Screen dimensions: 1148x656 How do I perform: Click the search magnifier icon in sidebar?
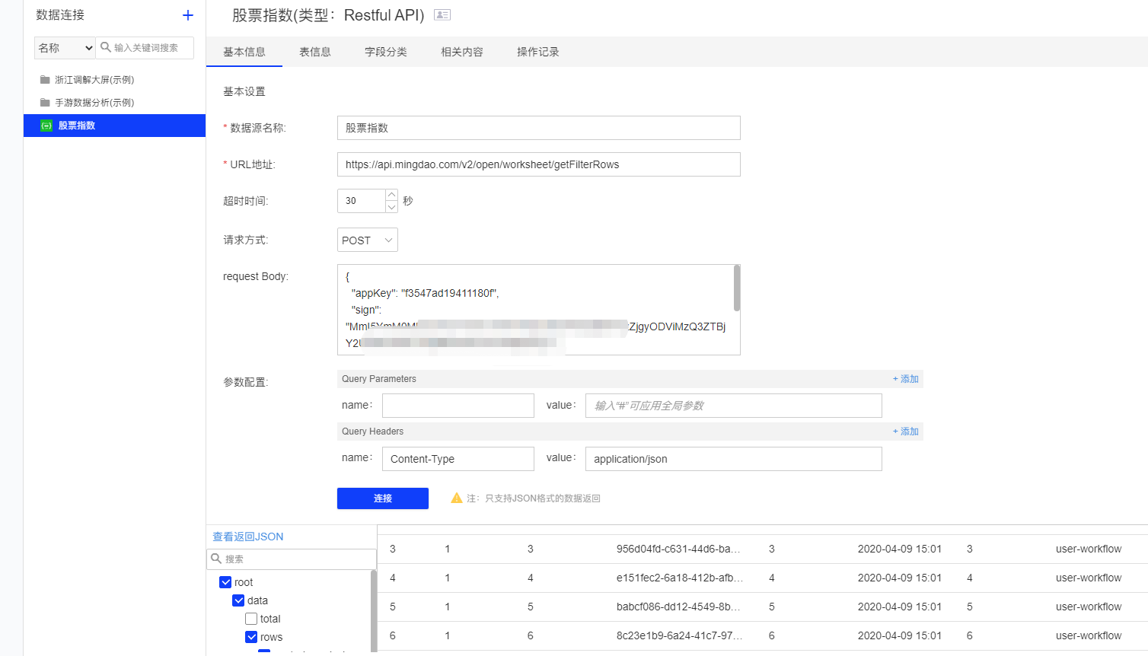(106, 47)
